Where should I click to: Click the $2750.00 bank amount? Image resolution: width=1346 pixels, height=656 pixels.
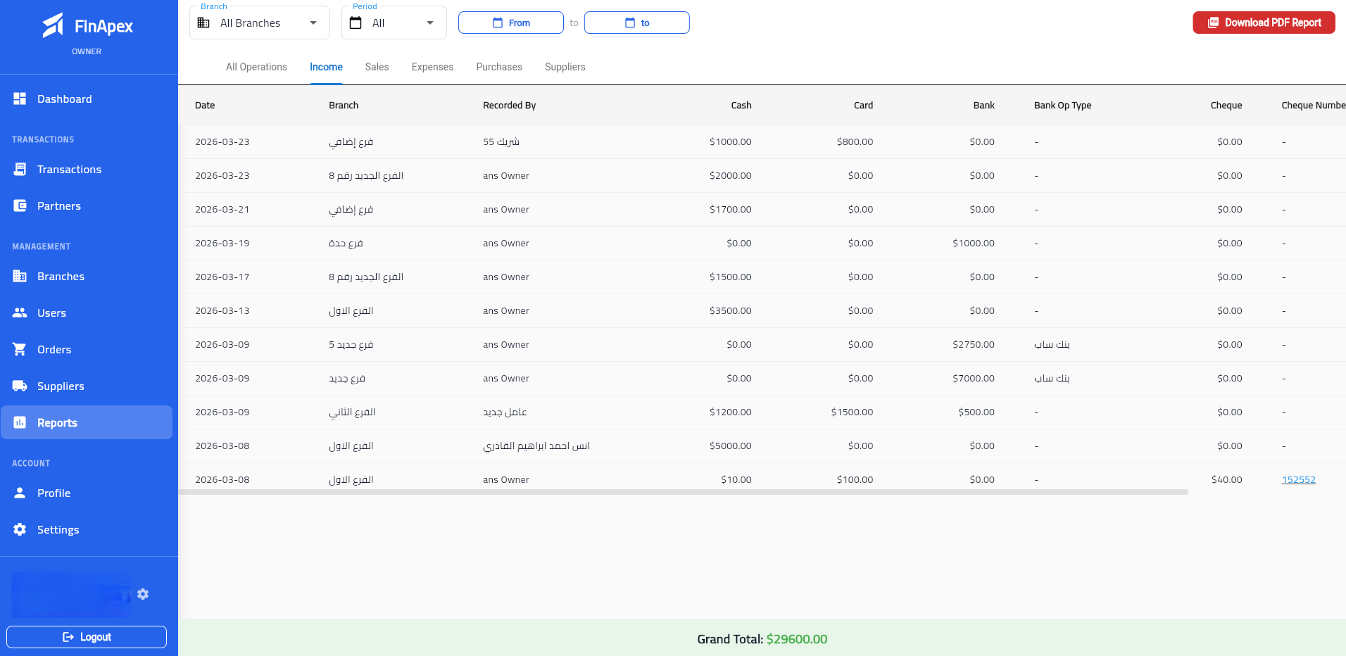973,344
